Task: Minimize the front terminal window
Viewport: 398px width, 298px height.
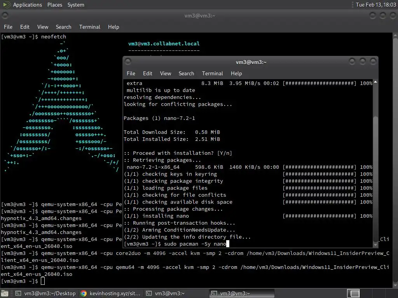Action: pyautogui.click(x=352, y=62)
